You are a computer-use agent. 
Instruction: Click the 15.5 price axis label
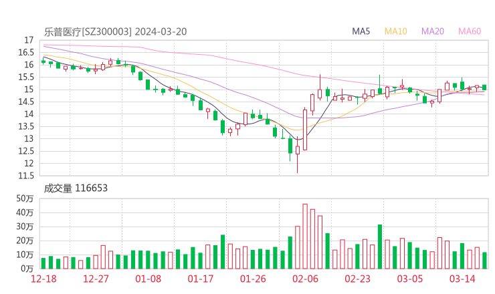[26, 77]
